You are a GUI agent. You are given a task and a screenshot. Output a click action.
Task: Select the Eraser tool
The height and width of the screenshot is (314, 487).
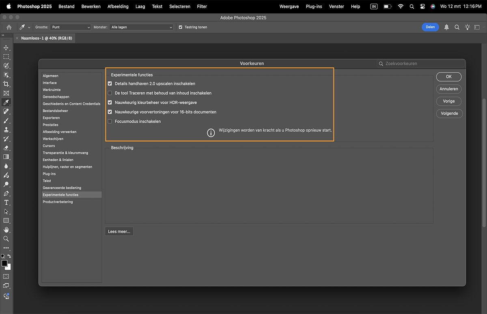click(x=6, y=148)
